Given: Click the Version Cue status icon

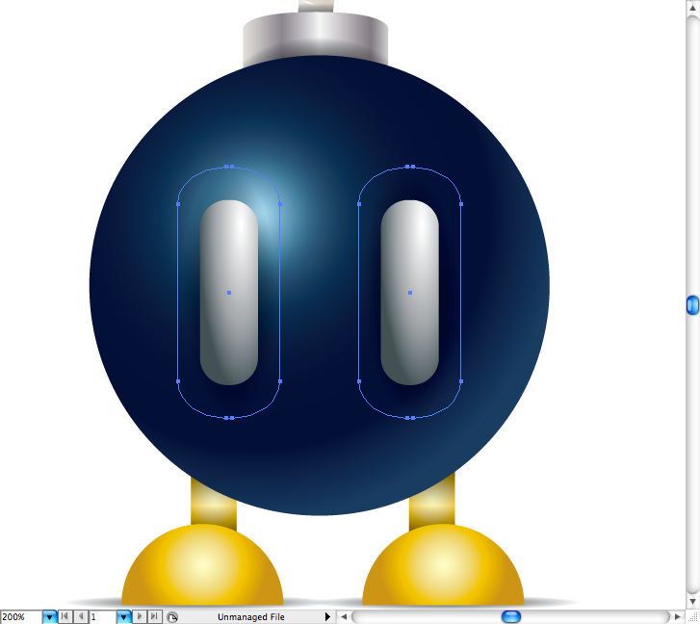Looking at the screenshot, I should (172, 616).
